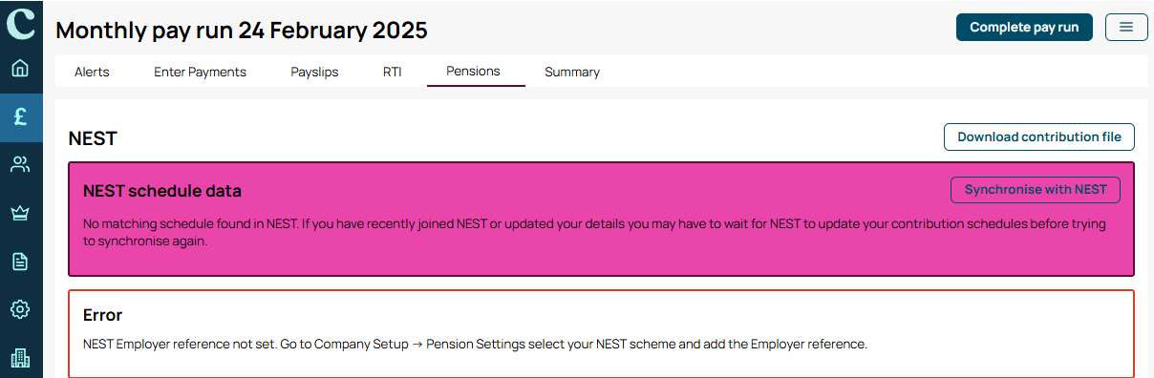Select the Pensions tab
1154x378 pixels.
(x=473, y=72)
